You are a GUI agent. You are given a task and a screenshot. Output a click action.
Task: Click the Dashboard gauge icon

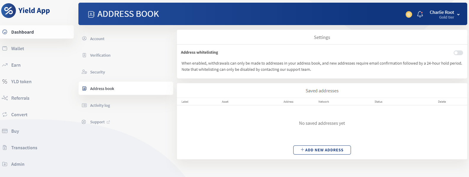5,32
